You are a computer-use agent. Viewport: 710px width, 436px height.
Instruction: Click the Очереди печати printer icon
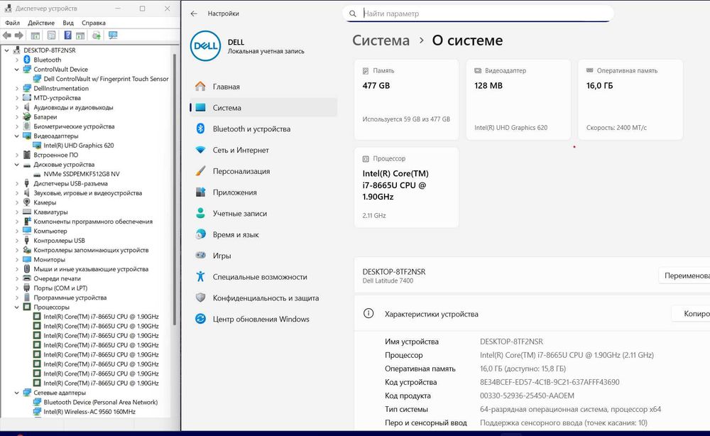pyautogui.click(x=27, y=278)
